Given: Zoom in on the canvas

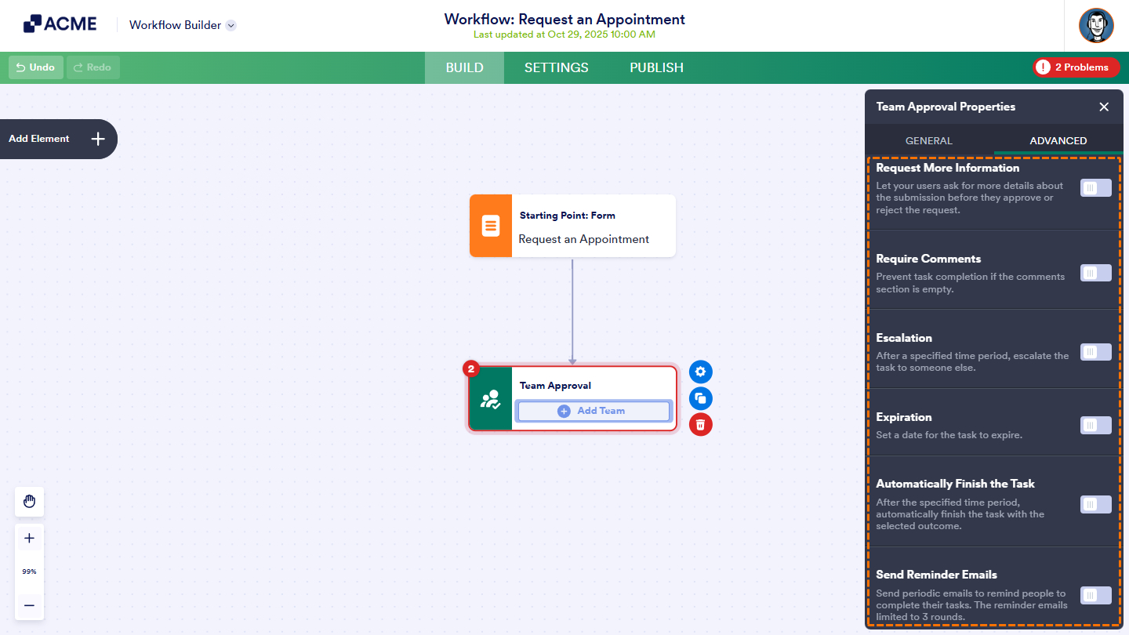Looking at the screenshot, I should [30, 539].
